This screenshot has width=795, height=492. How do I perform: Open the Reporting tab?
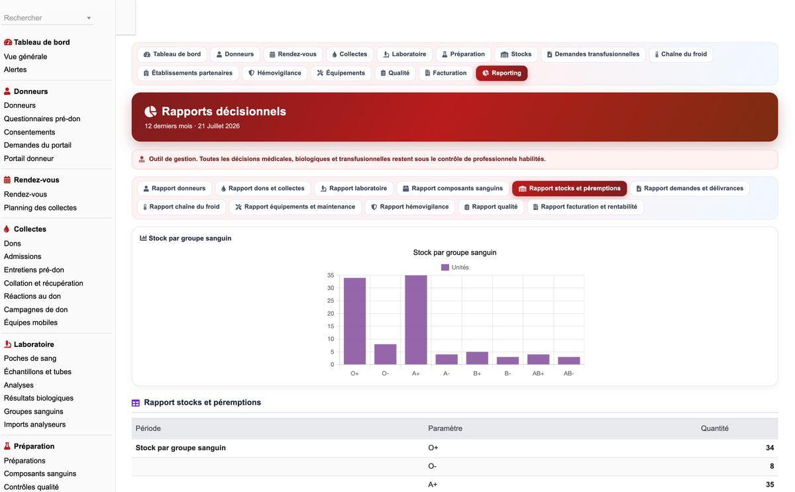[502, 73]
